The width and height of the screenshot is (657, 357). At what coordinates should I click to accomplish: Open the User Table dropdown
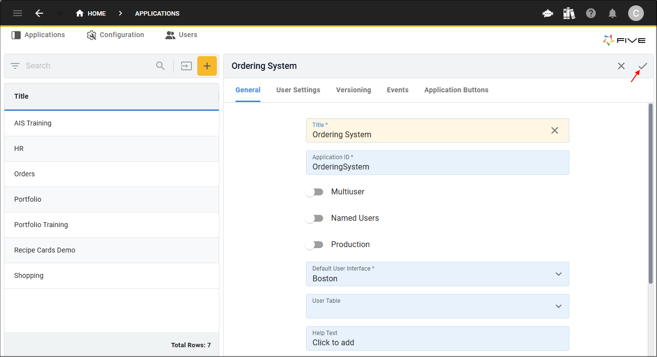point(438,306)
